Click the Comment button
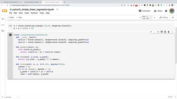Screen dimensions: 177x99 [x=145, y=11]
